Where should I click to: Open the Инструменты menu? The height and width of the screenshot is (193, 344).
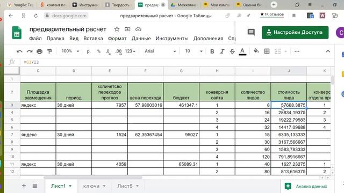(172, 39)
